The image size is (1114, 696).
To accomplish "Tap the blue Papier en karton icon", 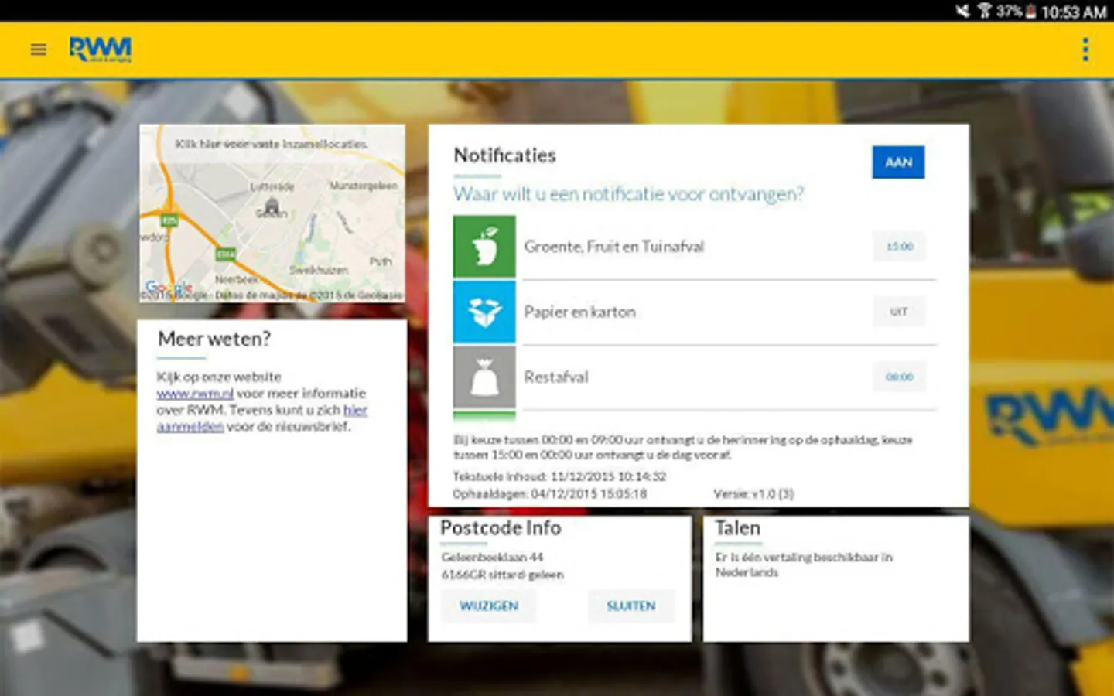I will (x=484, y=312).
